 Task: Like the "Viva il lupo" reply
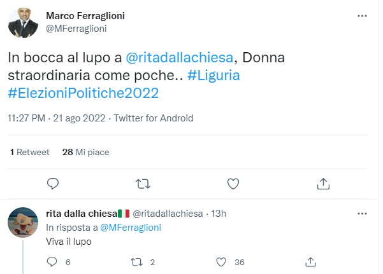pos(222,261)
